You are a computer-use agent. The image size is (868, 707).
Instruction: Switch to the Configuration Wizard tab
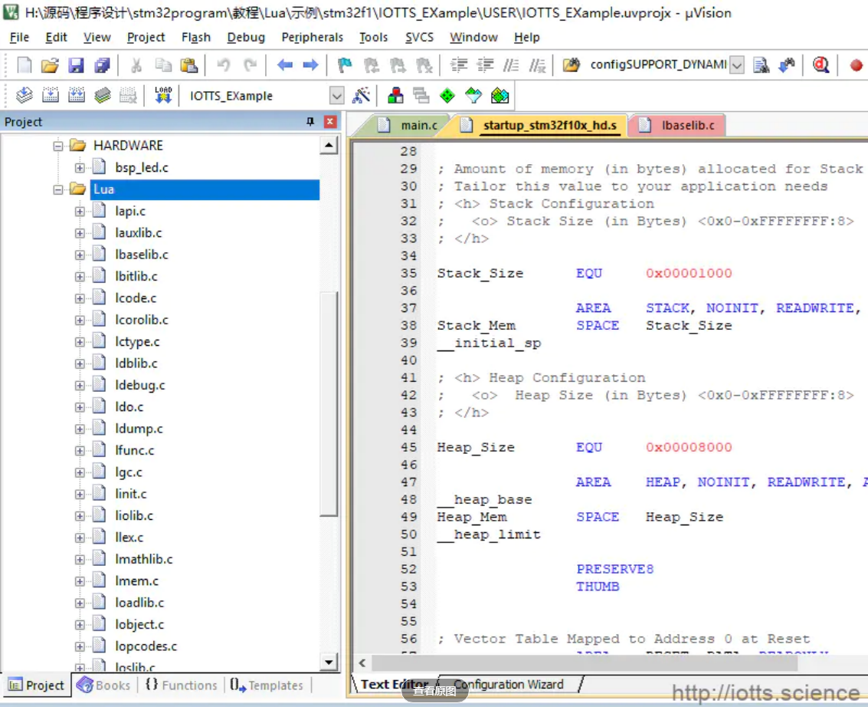tap(508, 684)
